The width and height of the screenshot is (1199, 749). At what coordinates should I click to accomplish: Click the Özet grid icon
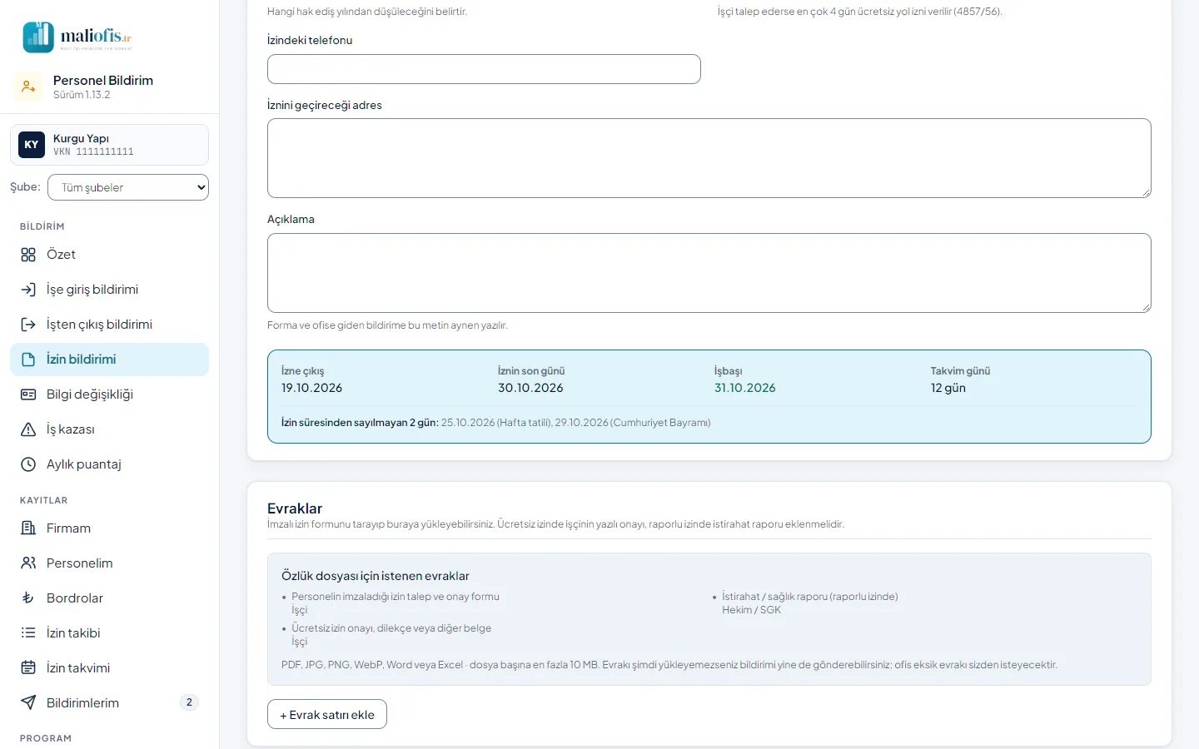28,255
